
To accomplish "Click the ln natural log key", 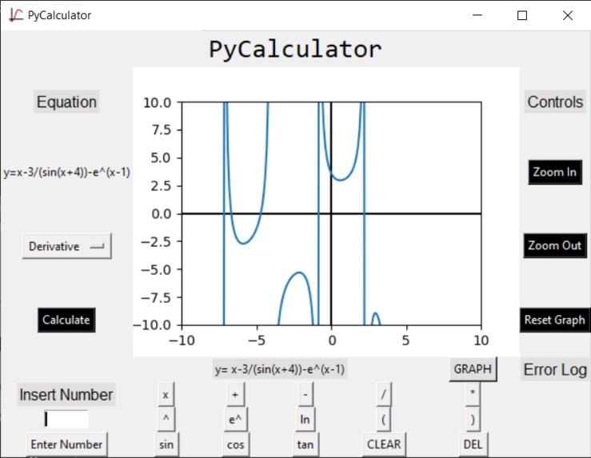I will click(305, 419).
